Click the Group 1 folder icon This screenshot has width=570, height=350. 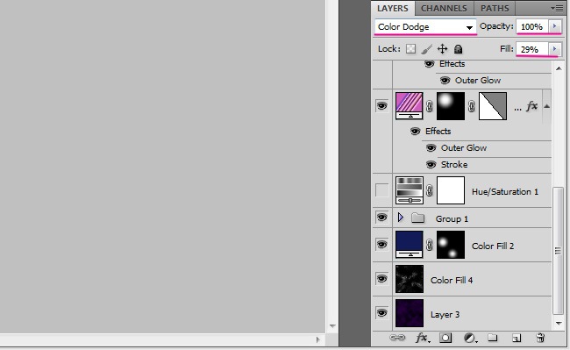point(418,218)
